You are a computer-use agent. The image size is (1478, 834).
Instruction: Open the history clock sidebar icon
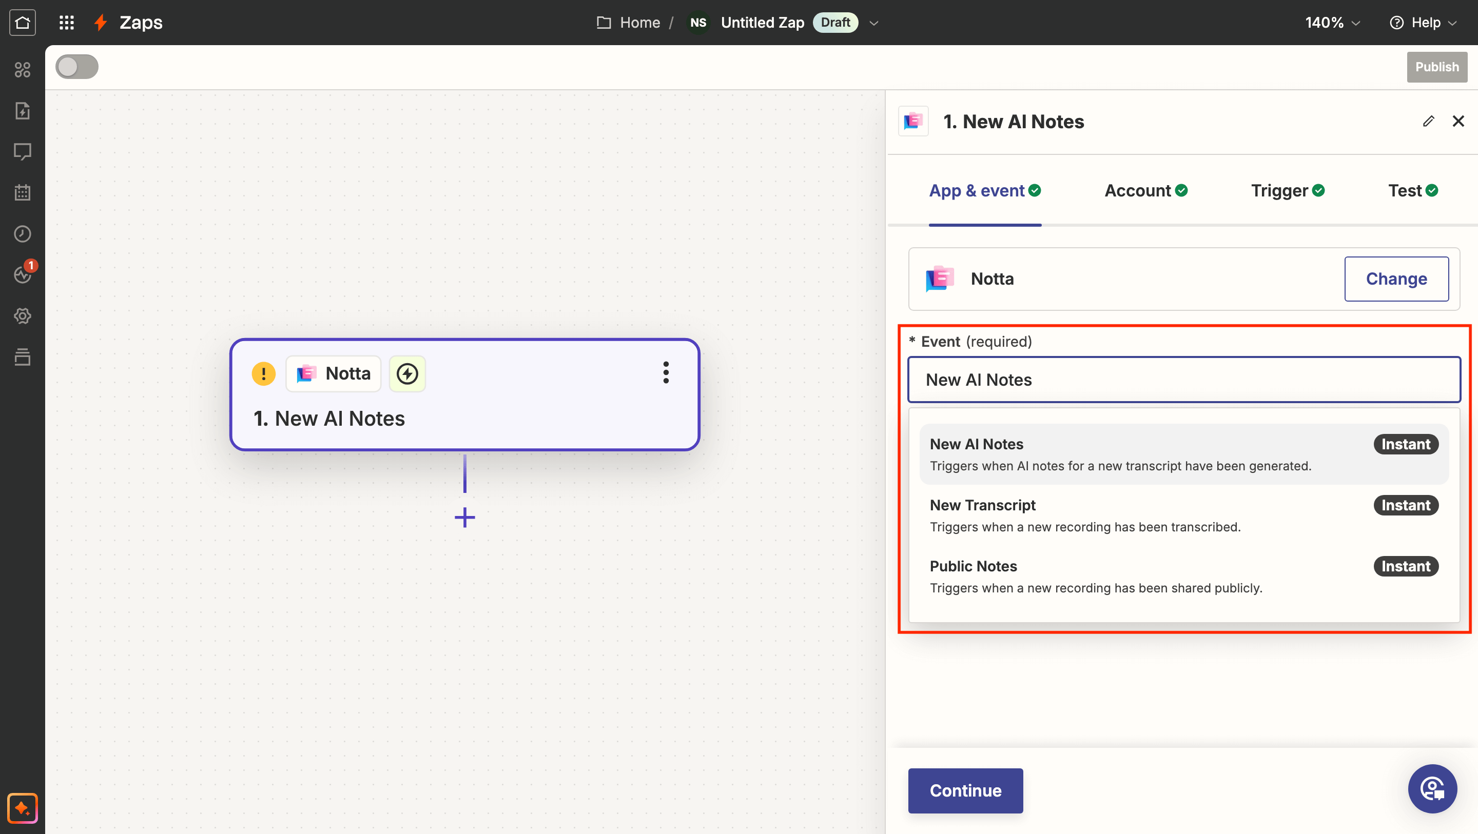click(x=23, y=234)
